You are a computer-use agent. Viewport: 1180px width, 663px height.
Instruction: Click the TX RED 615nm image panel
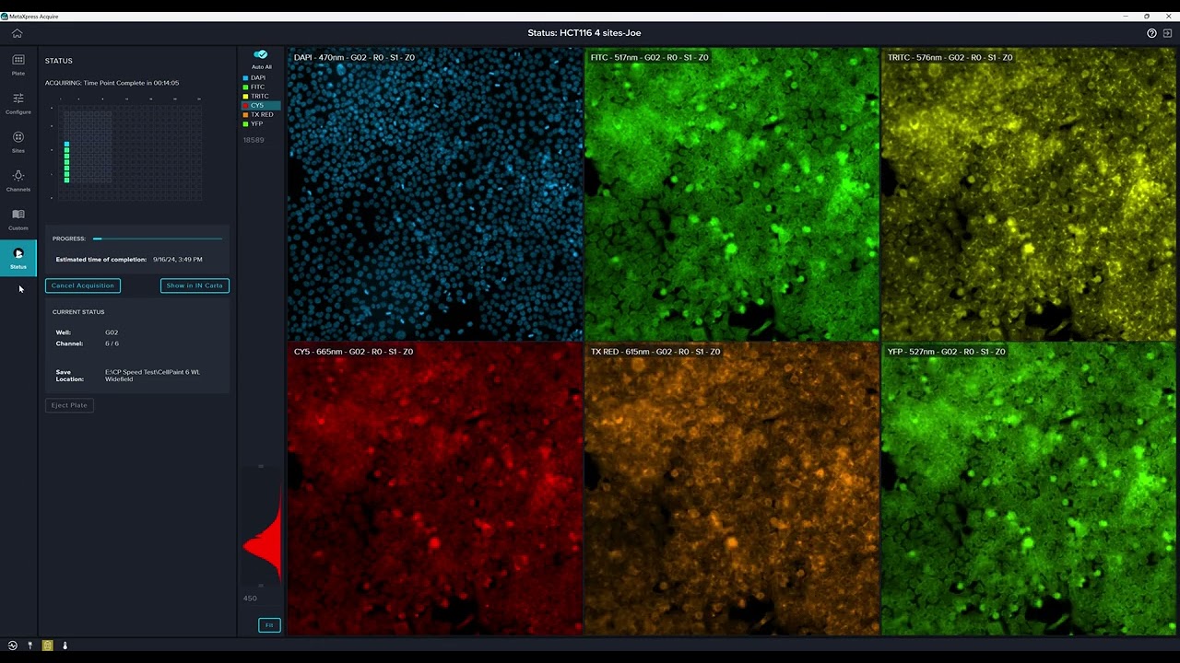click(x=732, y=489)
